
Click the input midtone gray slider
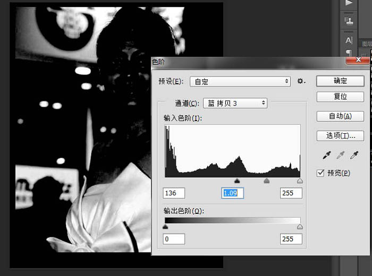point(266,181)
